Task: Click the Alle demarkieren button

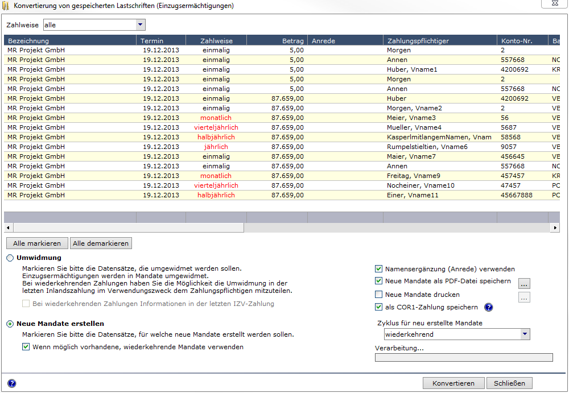Action: [x=101, y=243]
